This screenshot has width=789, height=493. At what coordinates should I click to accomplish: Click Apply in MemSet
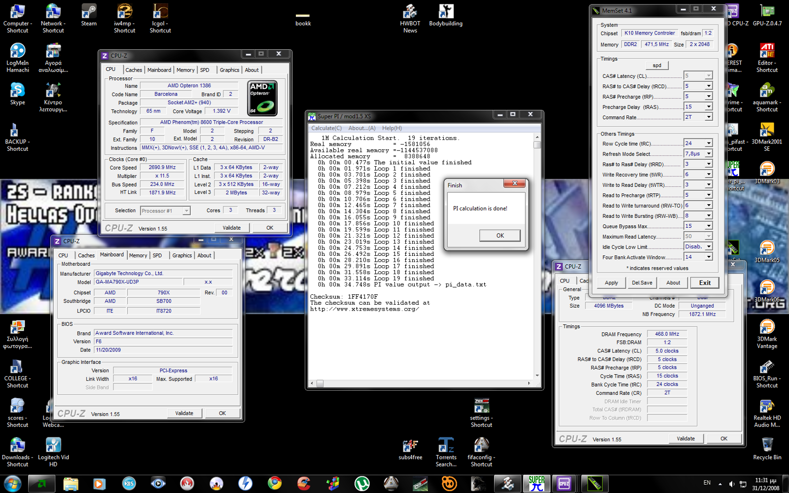coord(611,282)
